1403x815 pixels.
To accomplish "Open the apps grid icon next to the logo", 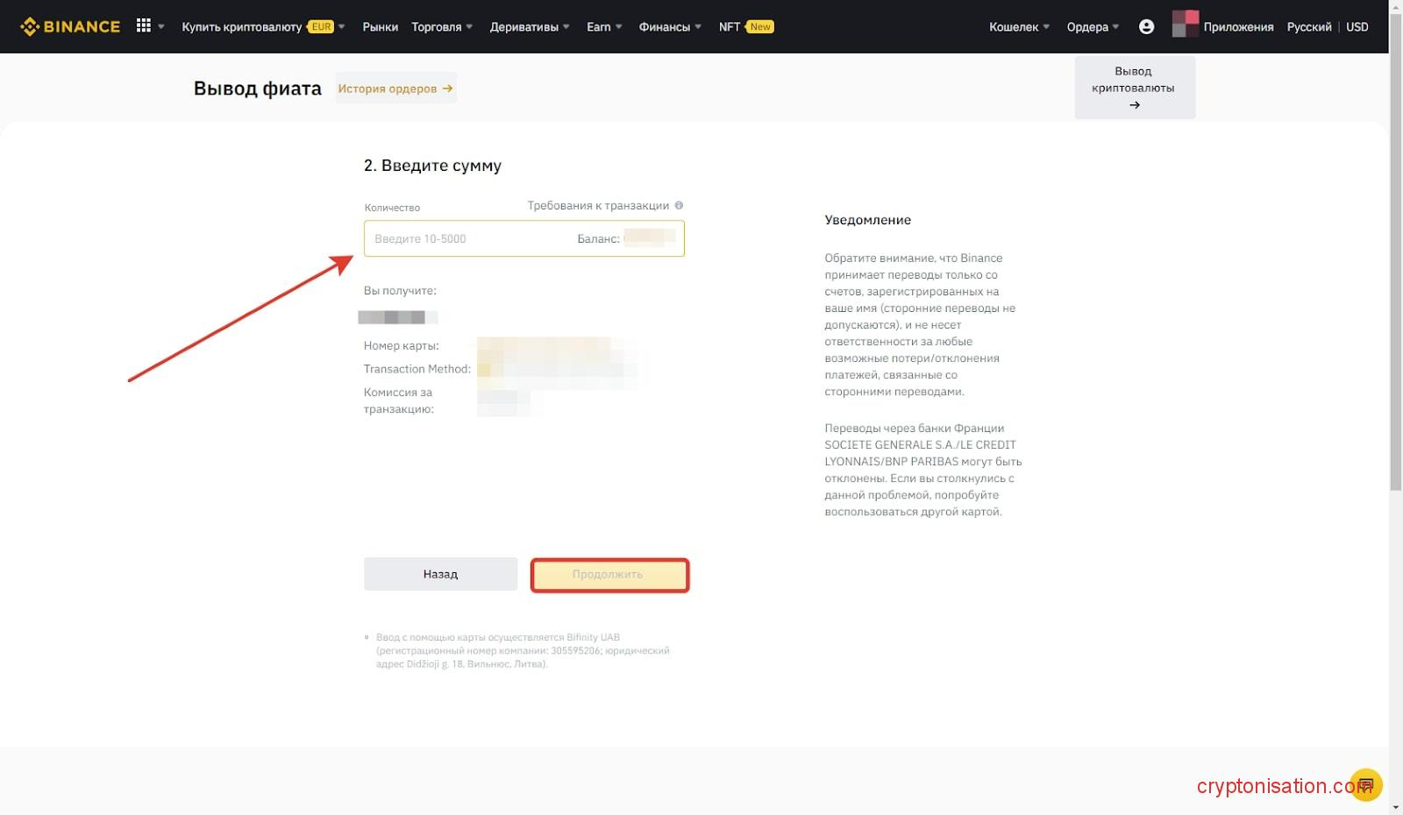I will [143, 25].
